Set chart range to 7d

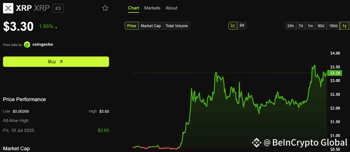coord(301,26)
